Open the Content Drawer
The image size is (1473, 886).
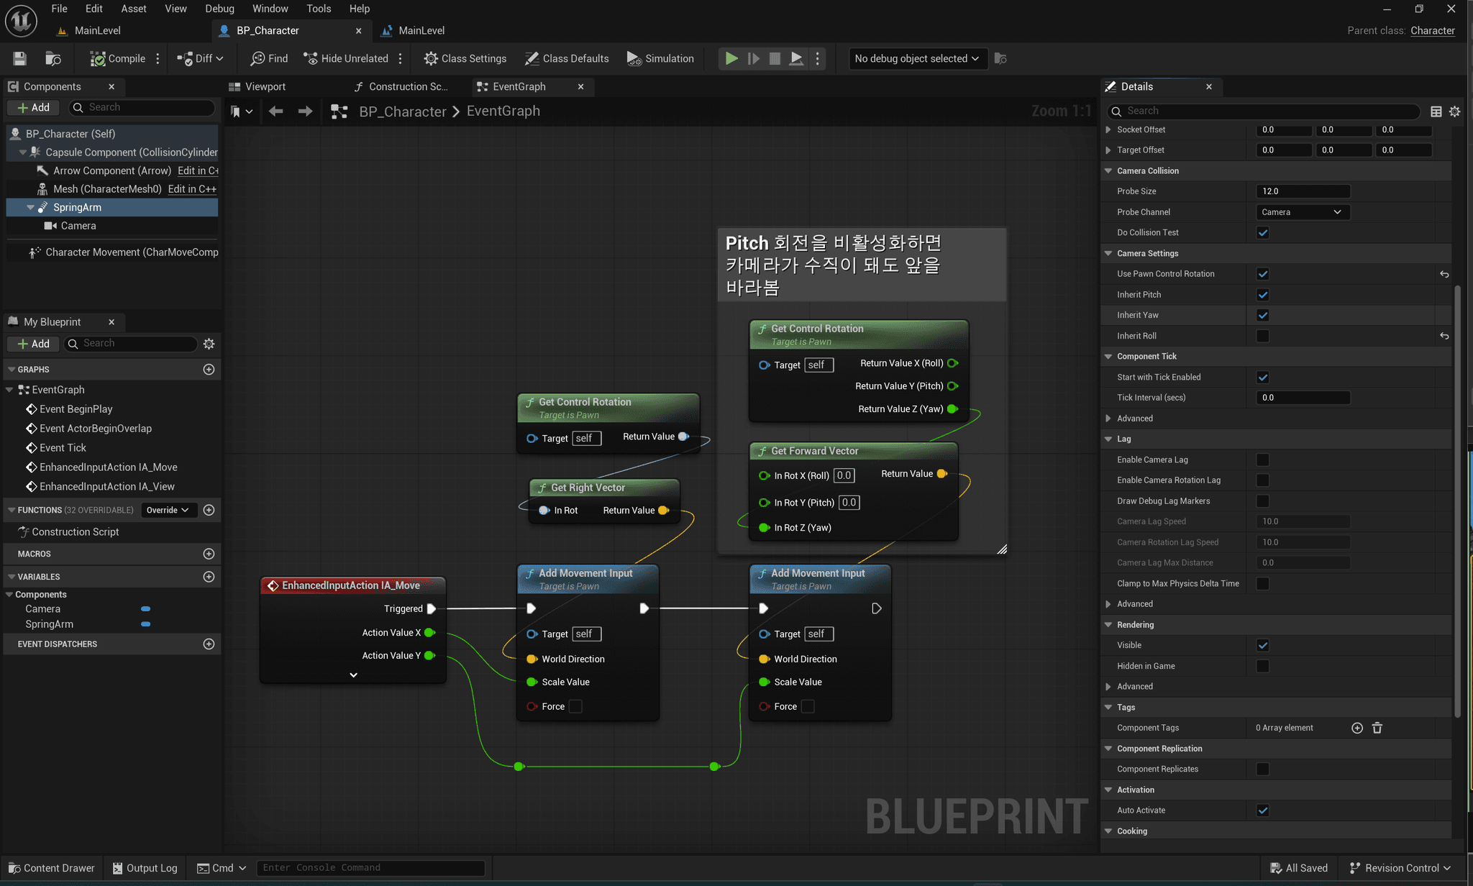tap(50, 868)
